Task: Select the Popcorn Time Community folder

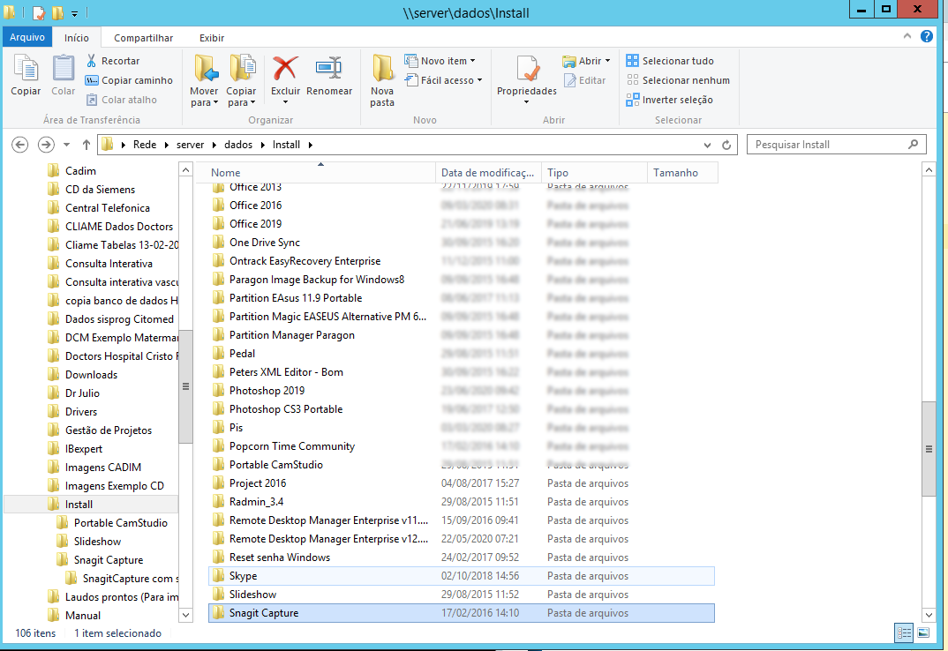Action: 462,446
